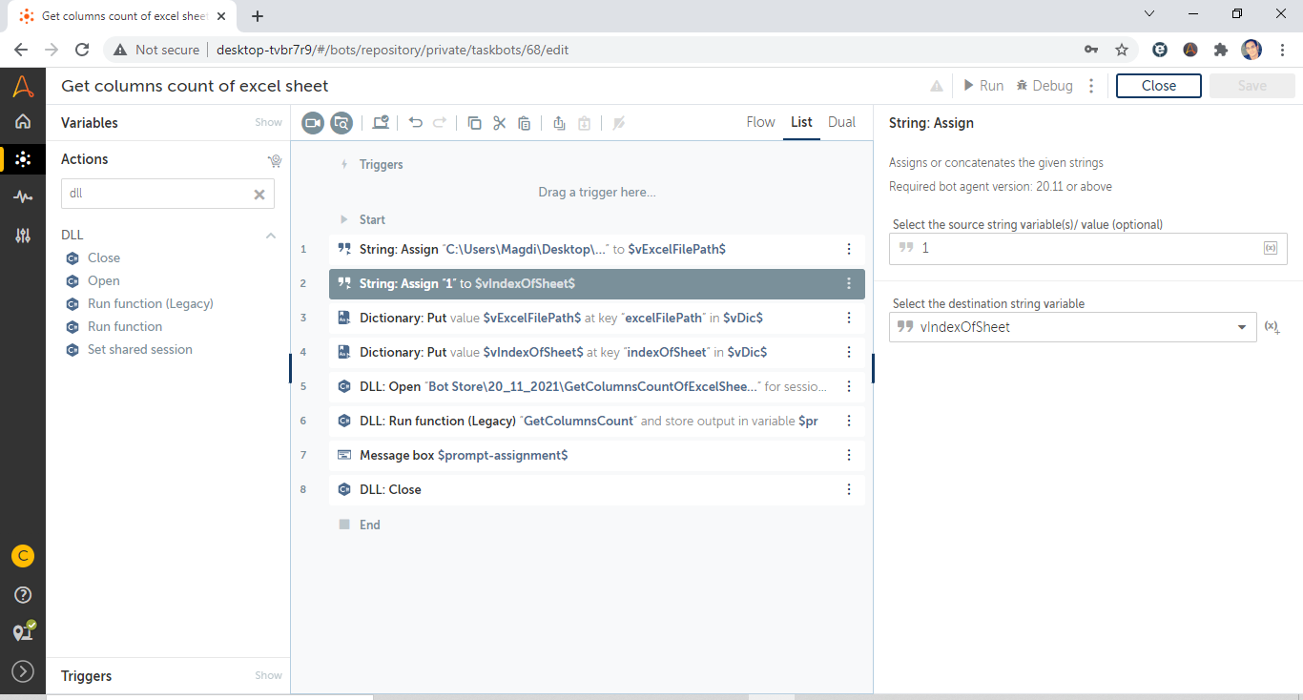Screen dimensions: 1303x700
Task: Show the Variables panel
Action: click(x=268, y=122)
